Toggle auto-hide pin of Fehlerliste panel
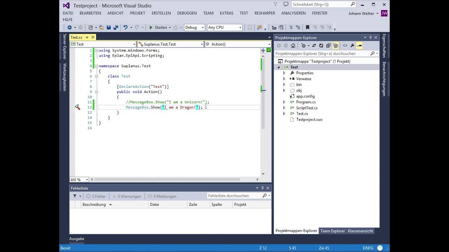 coord(262,188)
